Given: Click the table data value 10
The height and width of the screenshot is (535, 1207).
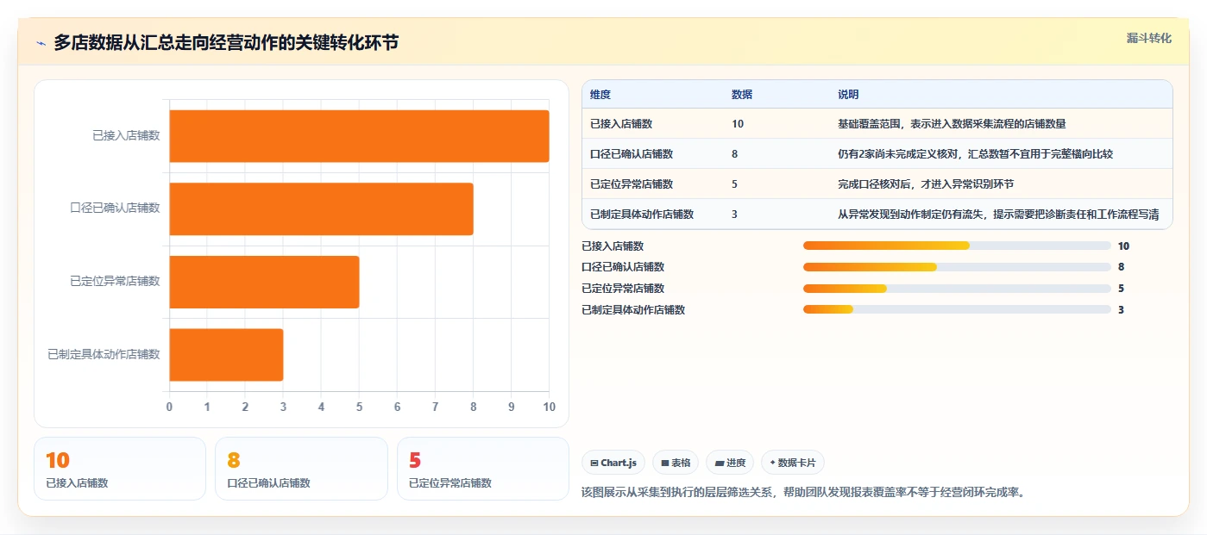Looking at the screenshot, I should click(x=738, y=124).
